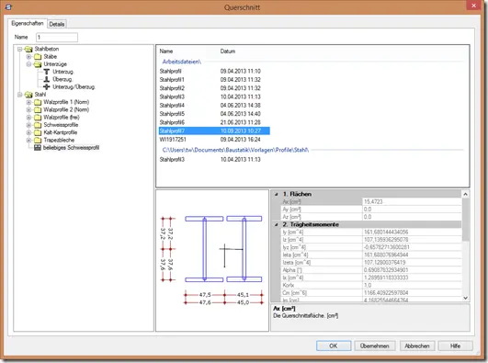Click the Stahlbeton folder icon
488x363 pixels.
coord(28,50)
